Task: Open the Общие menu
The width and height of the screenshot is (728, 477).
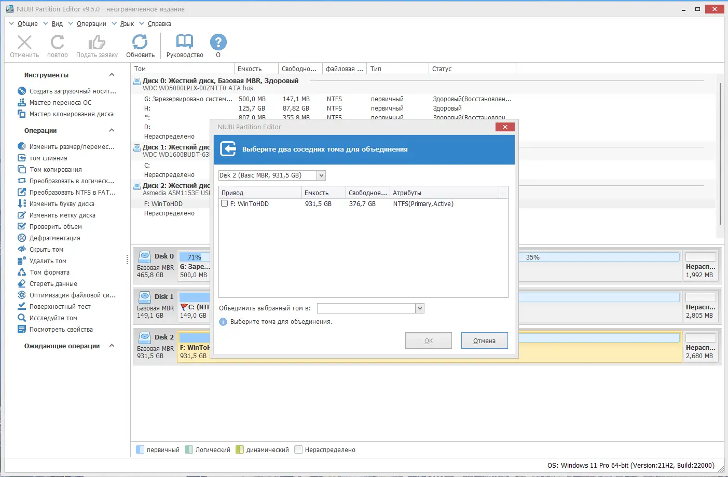Action: [28, 24]
